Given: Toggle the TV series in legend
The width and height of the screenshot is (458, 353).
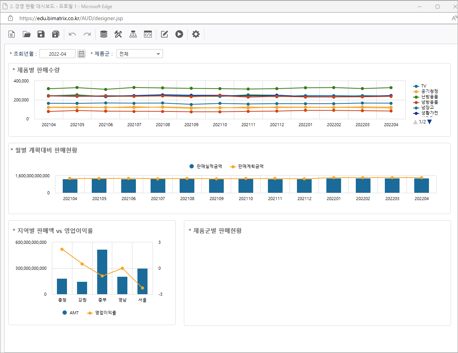Looking at the screenshot, I should pos(423,86).
